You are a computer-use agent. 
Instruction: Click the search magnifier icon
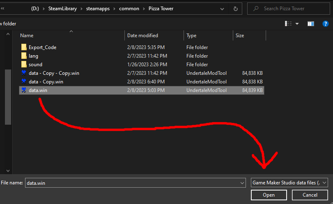pos(256,9)
